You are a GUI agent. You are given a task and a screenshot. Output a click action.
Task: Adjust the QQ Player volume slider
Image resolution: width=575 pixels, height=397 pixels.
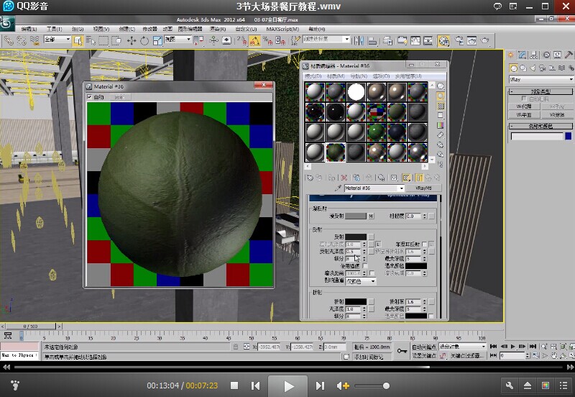coord(372,385)
